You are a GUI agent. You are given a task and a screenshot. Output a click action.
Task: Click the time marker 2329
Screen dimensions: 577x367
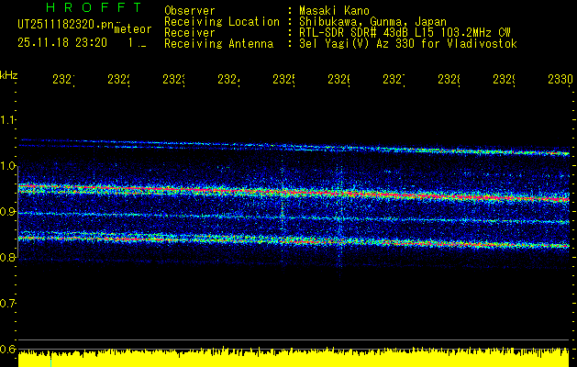coord(505,79)
